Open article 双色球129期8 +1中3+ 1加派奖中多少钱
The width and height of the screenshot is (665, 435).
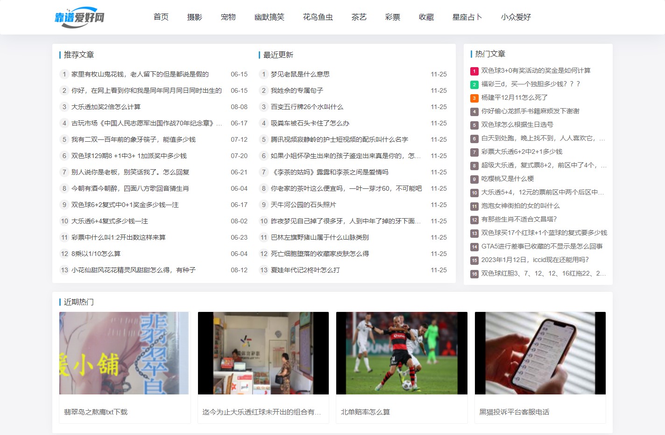[x=129, y=156]
